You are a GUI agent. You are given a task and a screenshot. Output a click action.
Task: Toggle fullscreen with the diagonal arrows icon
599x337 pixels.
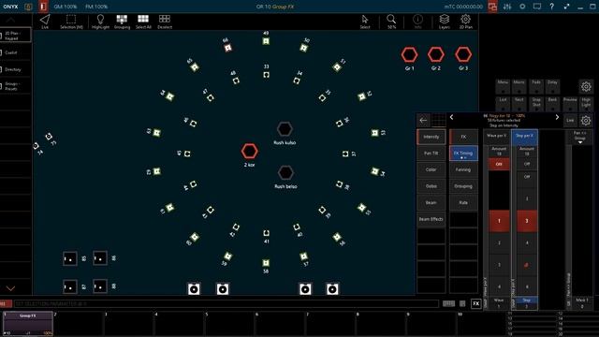point(566,7)
